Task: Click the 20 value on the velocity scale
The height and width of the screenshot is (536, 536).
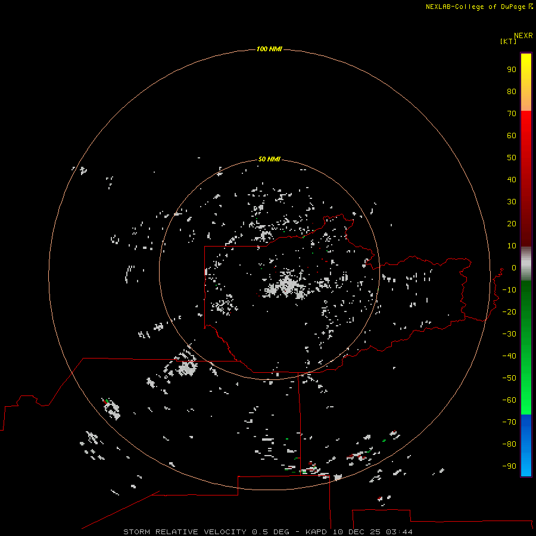Action: 512,223
